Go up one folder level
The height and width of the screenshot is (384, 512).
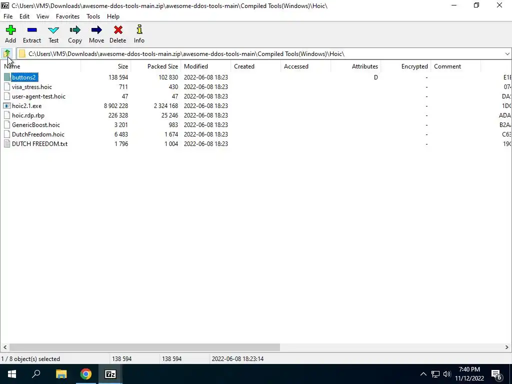(7, 53)
